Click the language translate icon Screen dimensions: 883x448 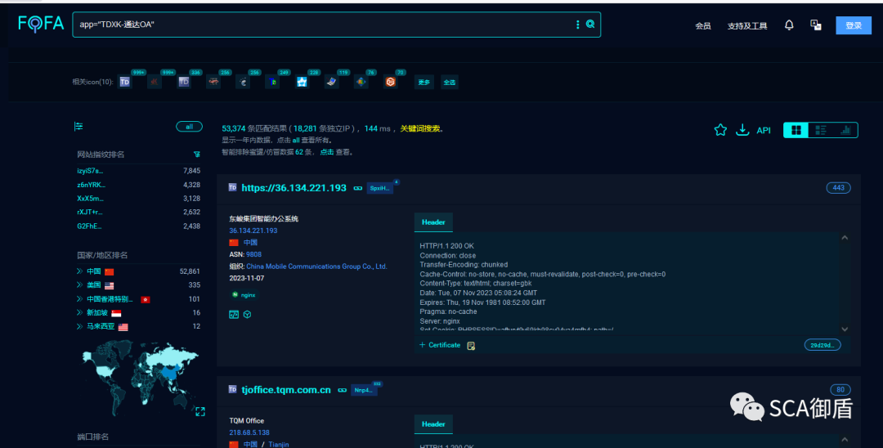pyautogui.click(x=815, y=25)
